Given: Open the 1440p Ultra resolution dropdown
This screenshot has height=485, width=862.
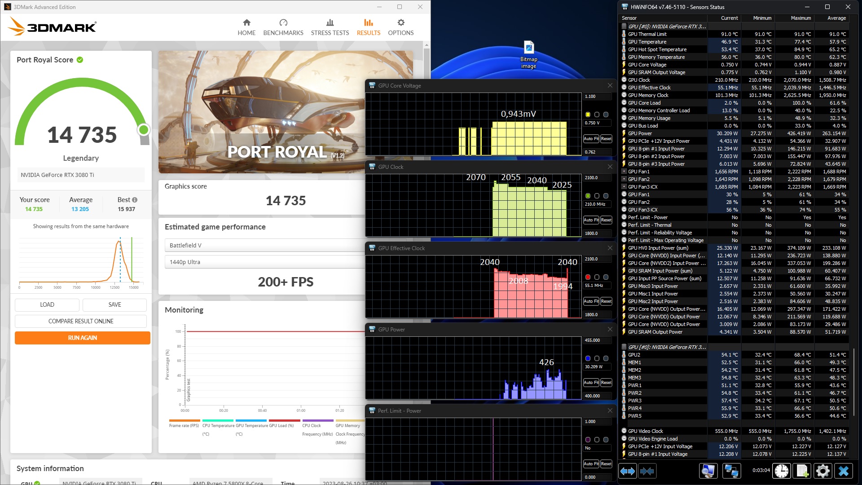Looking at the screenshot, I should (265, 262).
